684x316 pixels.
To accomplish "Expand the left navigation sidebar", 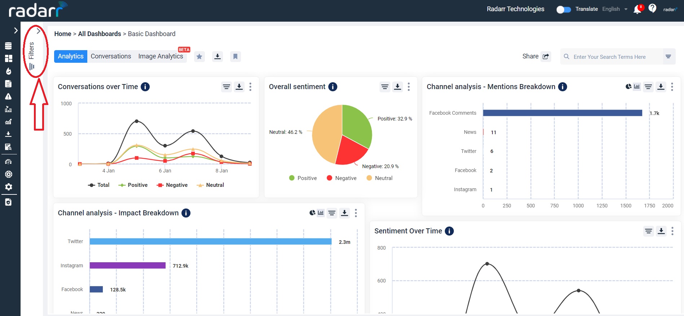I will click(x=16, y=31).
